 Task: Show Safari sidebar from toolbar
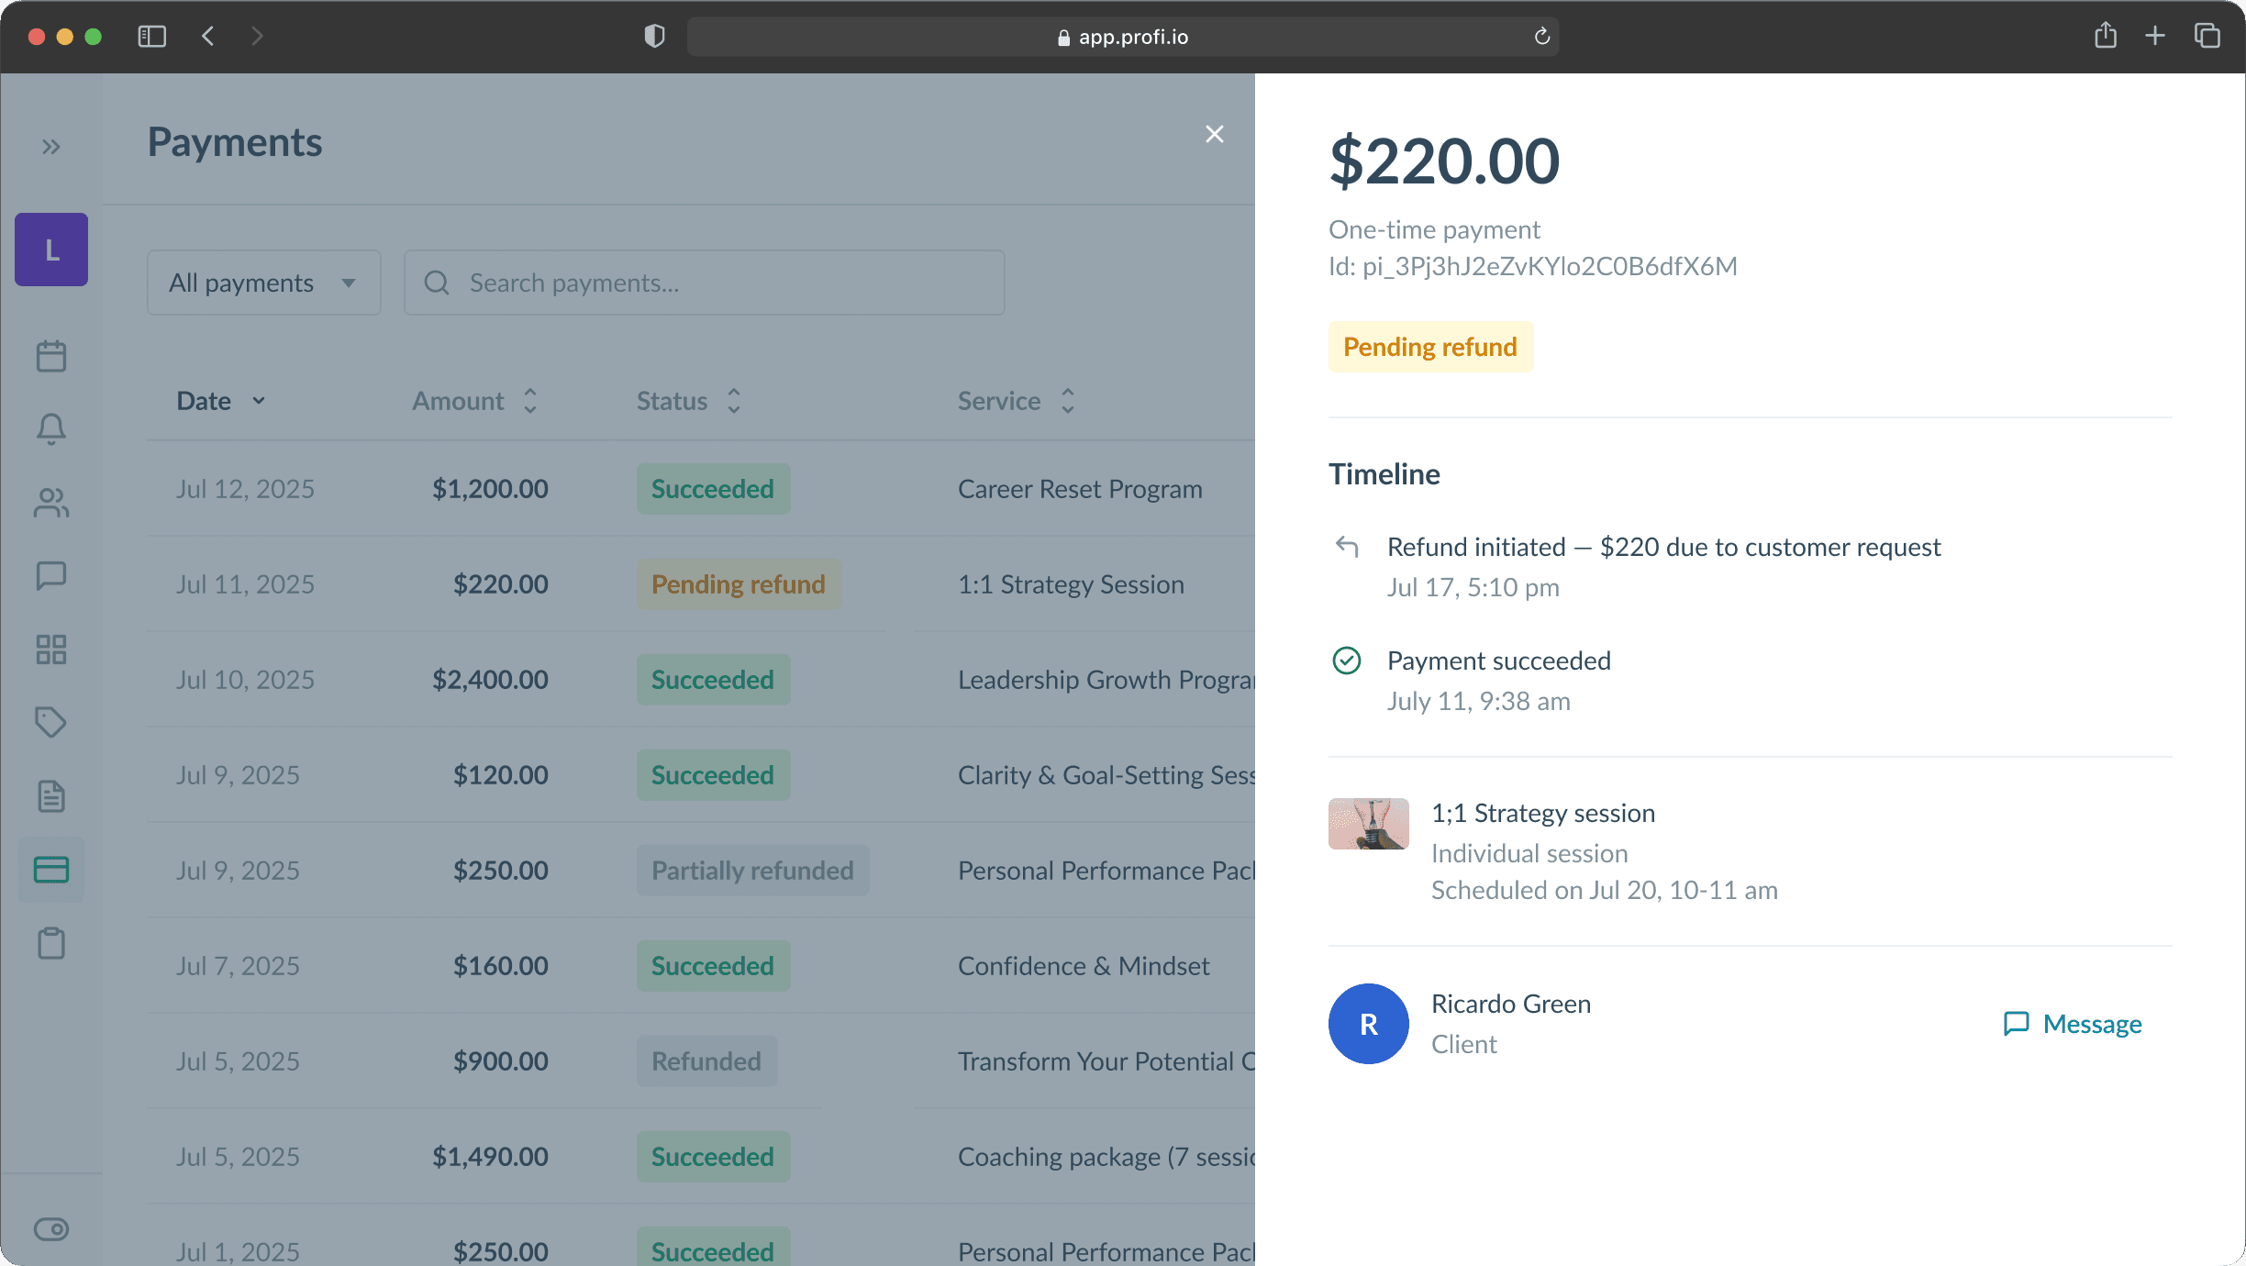(152, 37)
